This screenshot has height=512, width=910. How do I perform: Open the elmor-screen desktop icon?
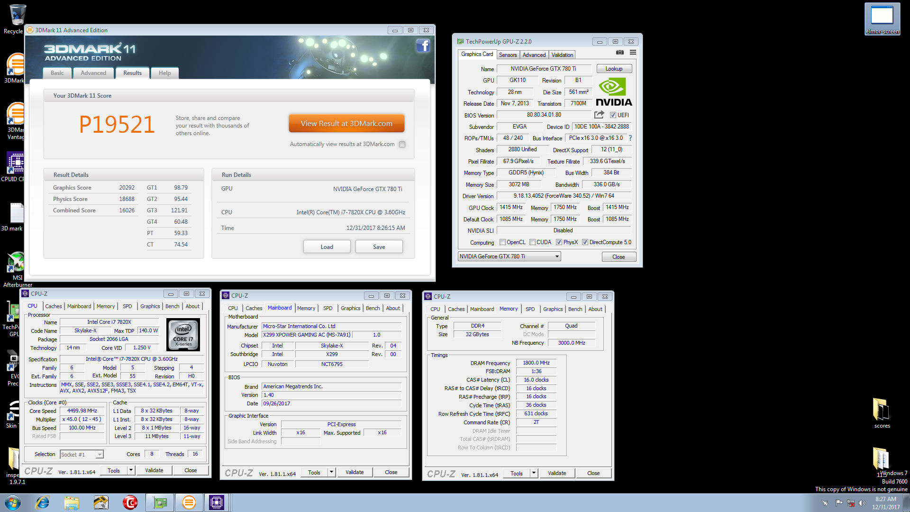(x=882, y=19)
